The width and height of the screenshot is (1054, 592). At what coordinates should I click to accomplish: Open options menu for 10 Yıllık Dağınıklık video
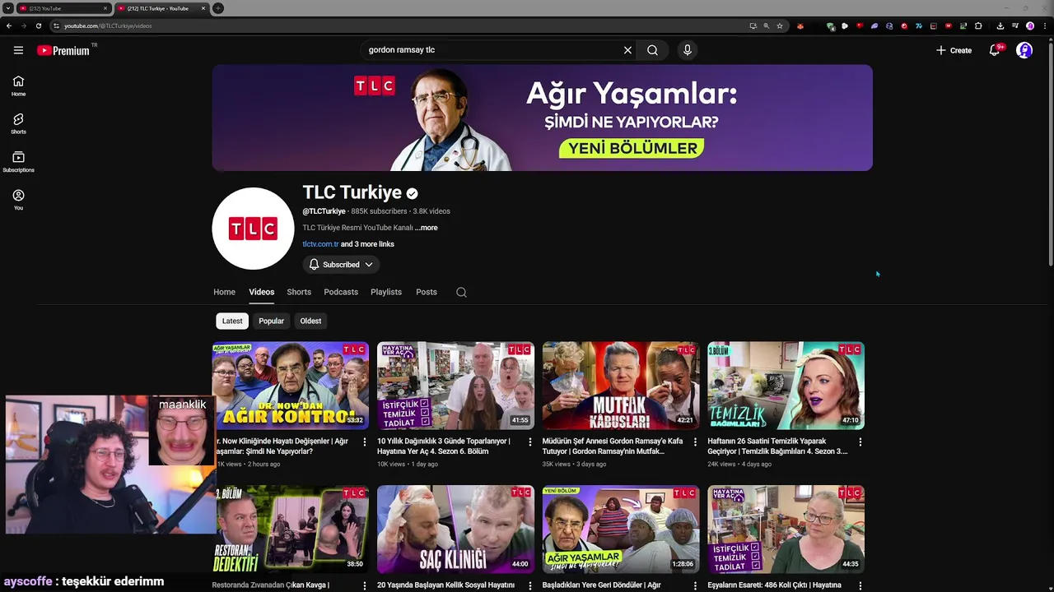pyautogui.click(x=529, y=442)
